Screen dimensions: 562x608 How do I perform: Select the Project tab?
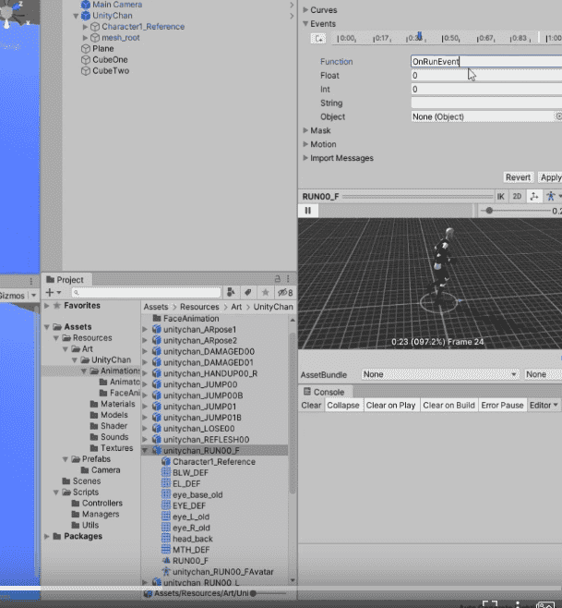66,279
